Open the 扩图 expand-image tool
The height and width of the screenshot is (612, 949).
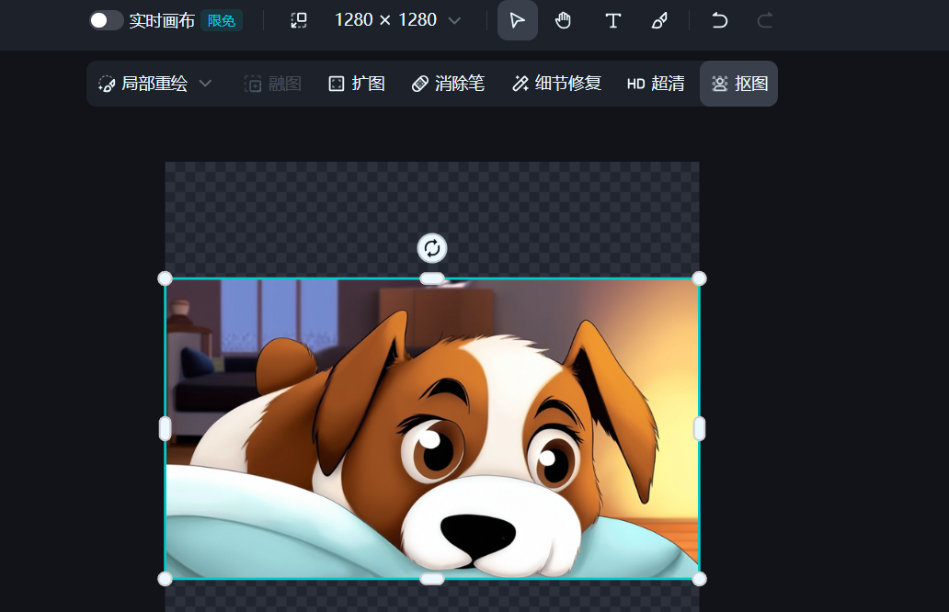(x=357, y=84)
